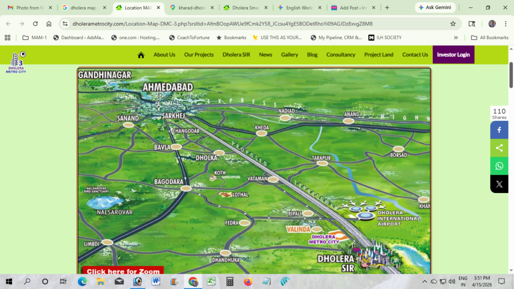514x289 pixels.
Task: Open the apps grid in bookmarks bar
Action: (8, 38)
